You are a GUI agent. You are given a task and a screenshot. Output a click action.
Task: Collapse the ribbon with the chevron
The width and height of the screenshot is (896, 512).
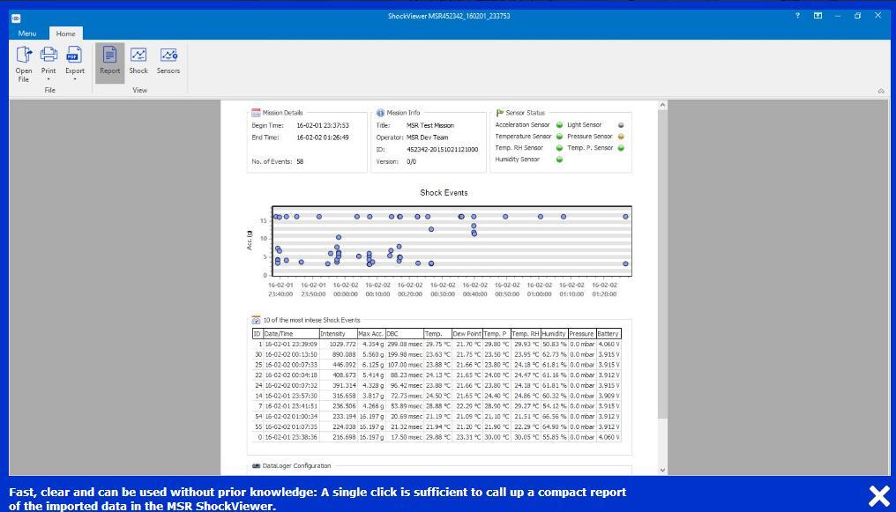[881, 91]
